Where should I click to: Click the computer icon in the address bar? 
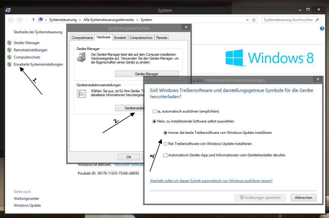click(x=41, y=20)
